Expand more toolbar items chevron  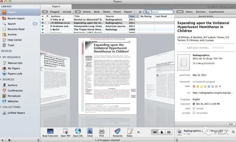(x=139, y=132)
